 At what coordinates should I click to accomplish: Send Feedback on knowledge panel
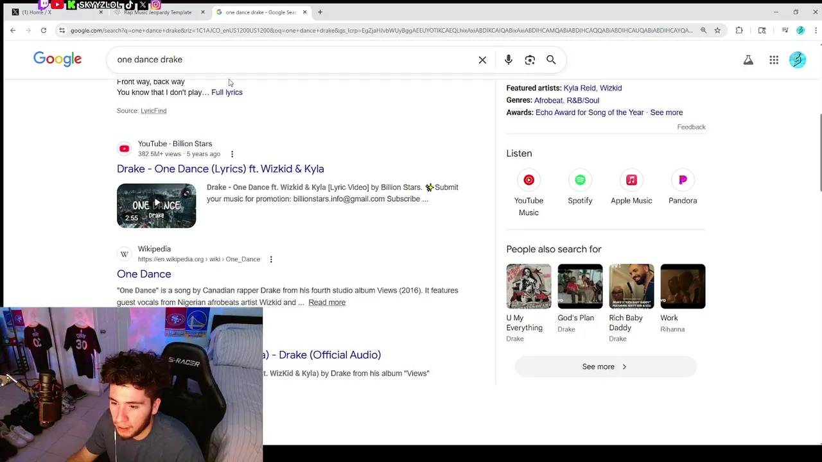pos(691,127)
